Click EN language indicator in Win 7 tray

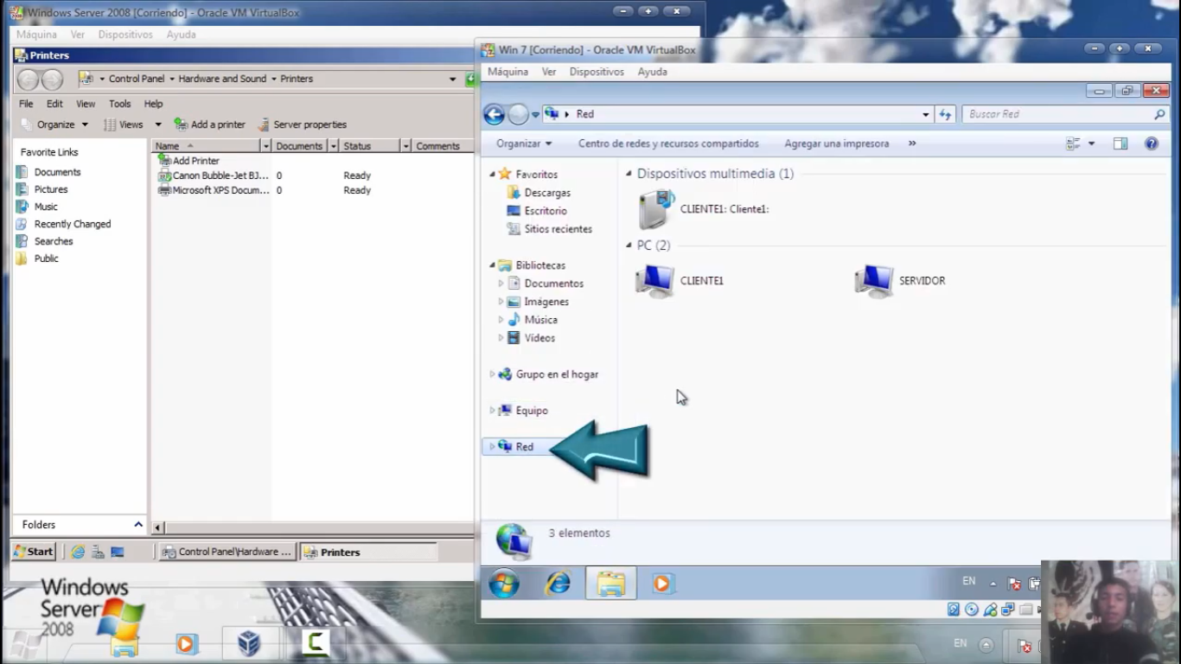969,581
